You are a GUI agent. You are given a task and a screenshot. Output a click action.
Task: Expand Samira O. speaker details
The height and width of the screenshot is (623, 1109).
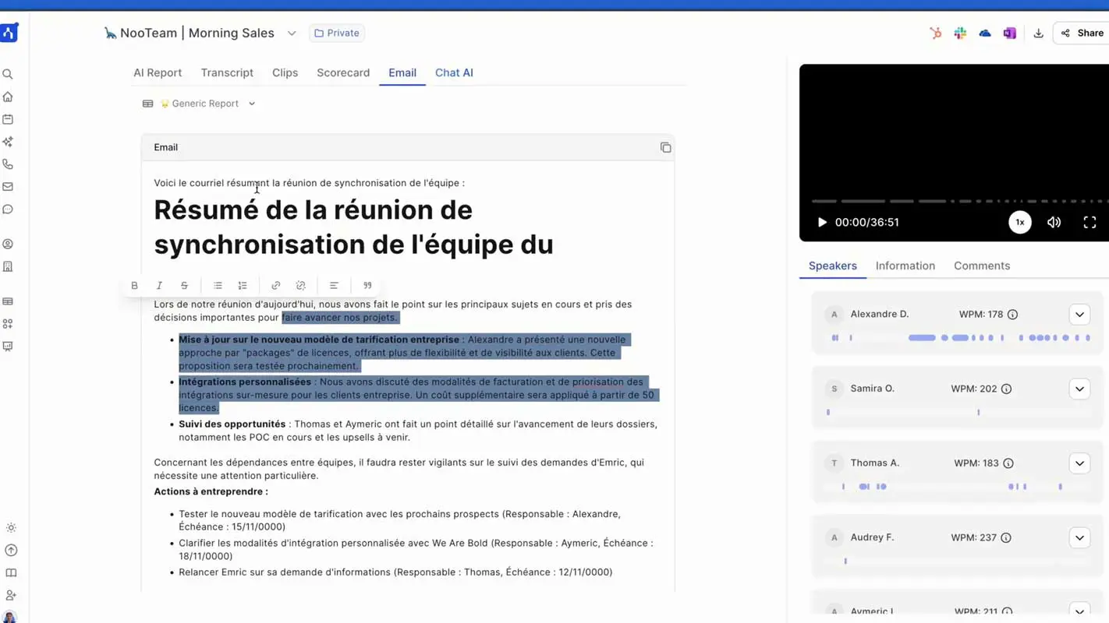pos(1079,389)
